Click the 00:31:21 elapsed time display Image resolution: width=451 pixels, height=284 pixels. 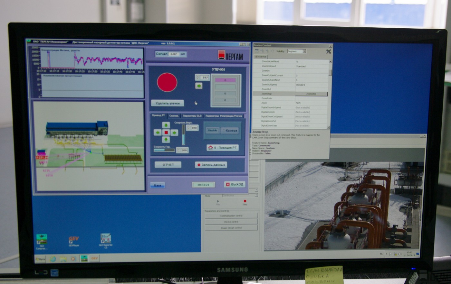(203, 185)
